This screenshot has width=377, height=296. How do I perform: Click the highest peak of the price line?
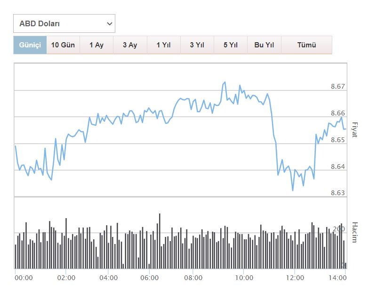(x=225, y=82)
